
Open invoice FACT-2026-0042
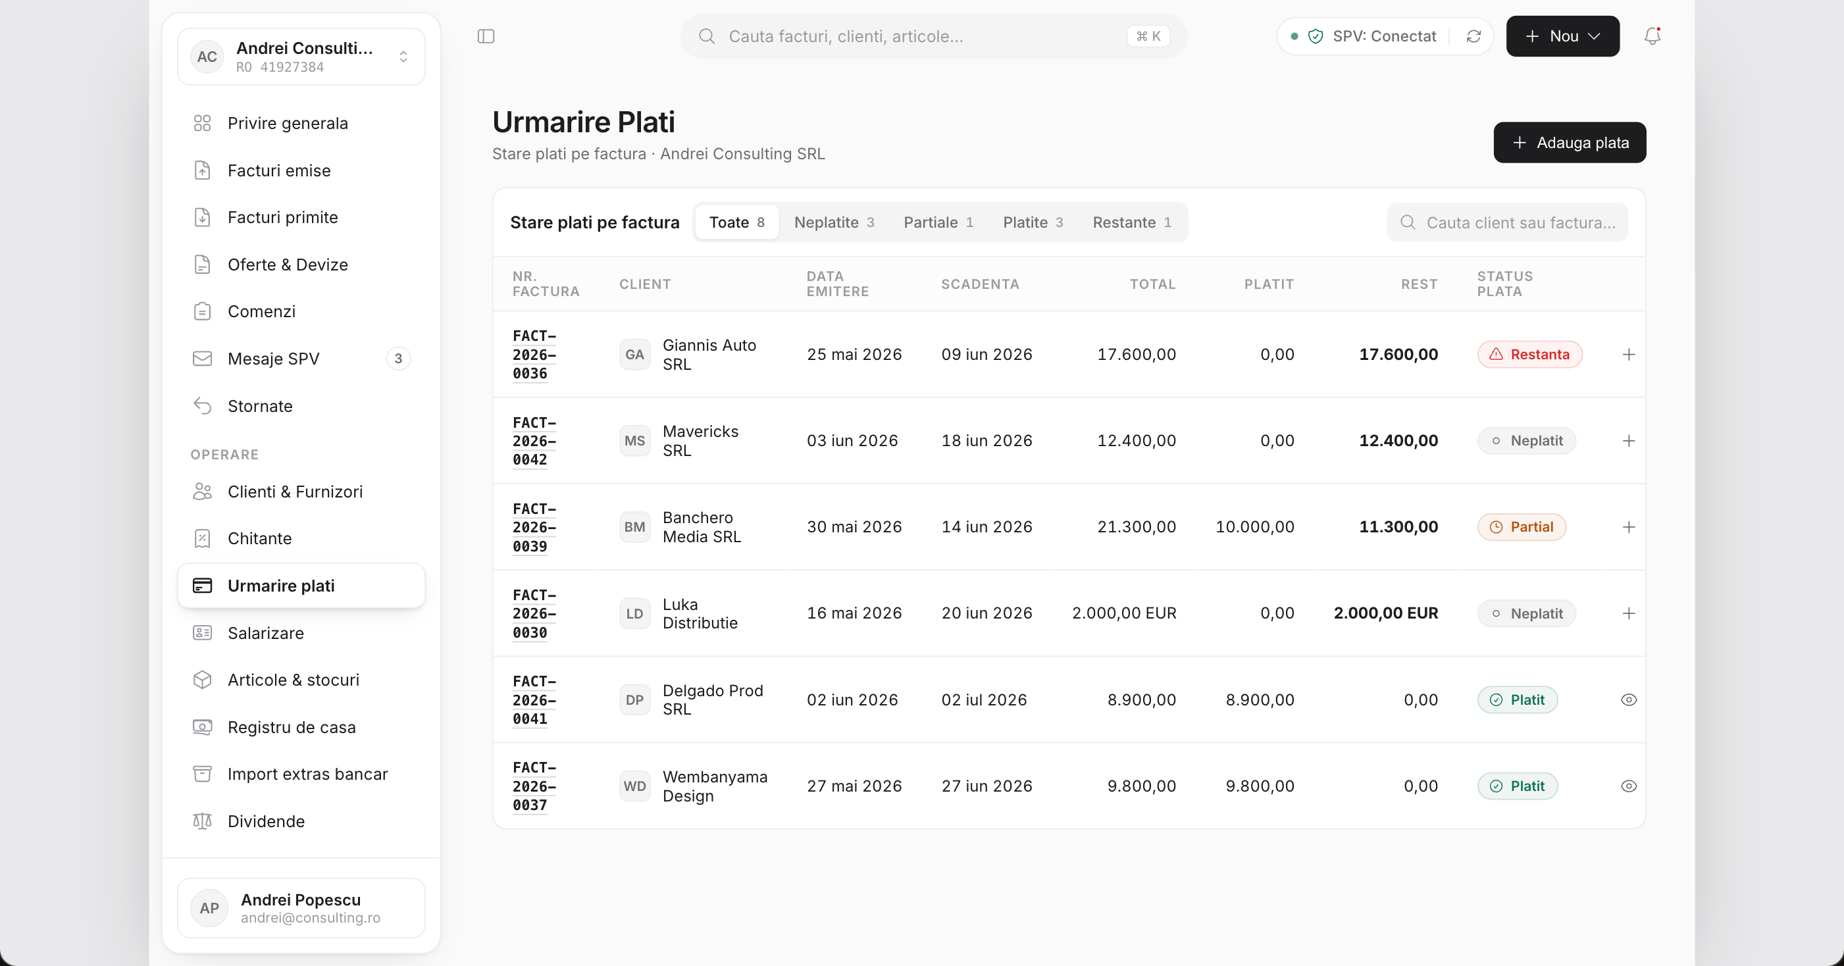tap(534, 441)
